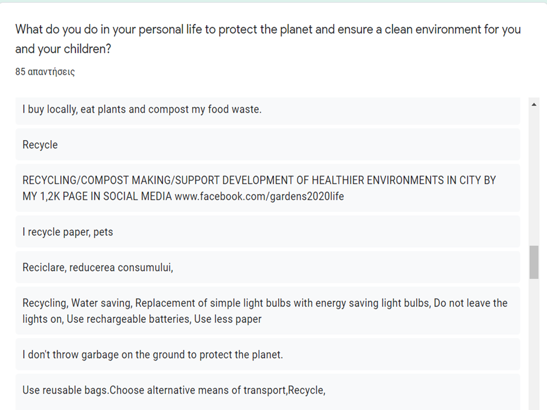Viewport: 547px width, 410px height.
Task: Select 'I don't throw garbage on the ground' response
Action: coord(153,355)
